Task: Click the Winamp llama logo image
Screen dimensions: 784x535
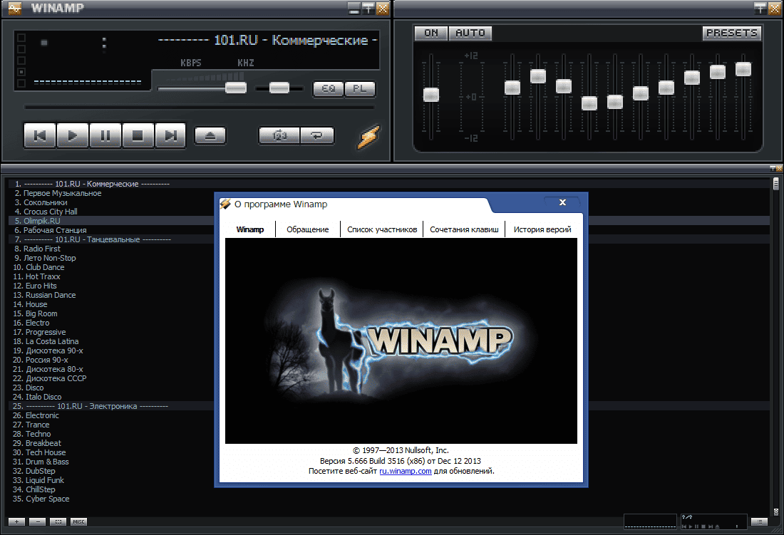Action: (x=401, y=341)
